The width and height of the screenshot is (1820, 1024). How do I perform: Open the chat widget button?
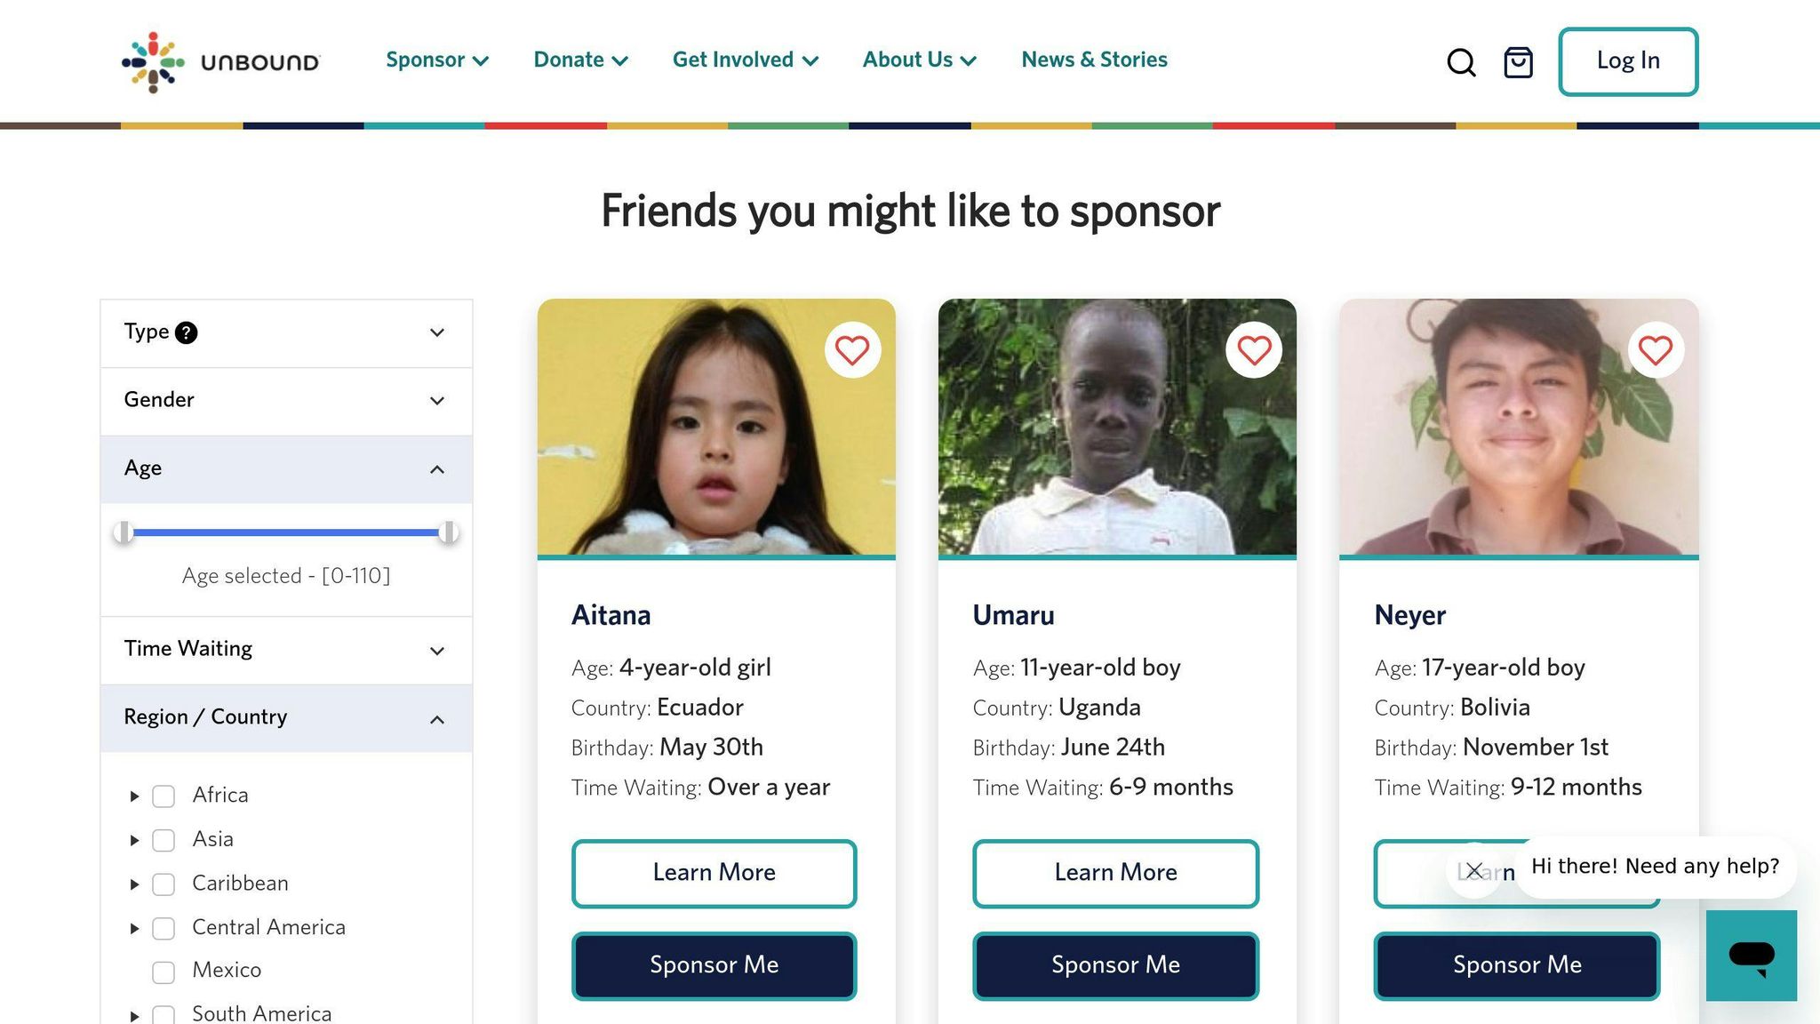point(1751,956)
